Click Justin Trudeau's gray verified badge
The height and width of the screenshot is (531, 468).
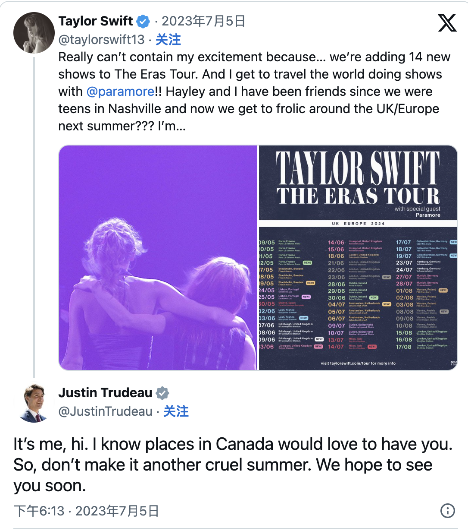point(162,393)
